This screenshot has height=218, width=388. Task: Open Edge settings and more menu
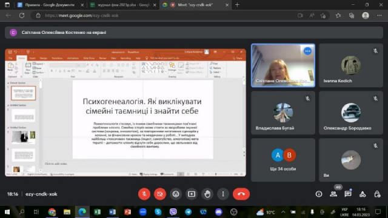coord(380,16)
